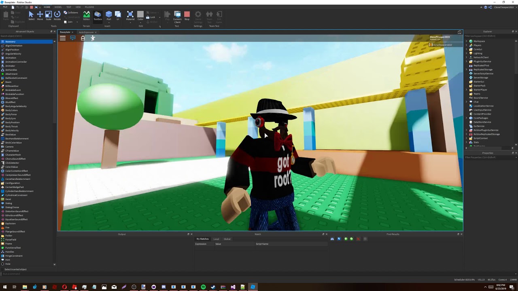Expand the StarterPlayer node
Viewport: 518px width, 291px height.
pos(466,90)
